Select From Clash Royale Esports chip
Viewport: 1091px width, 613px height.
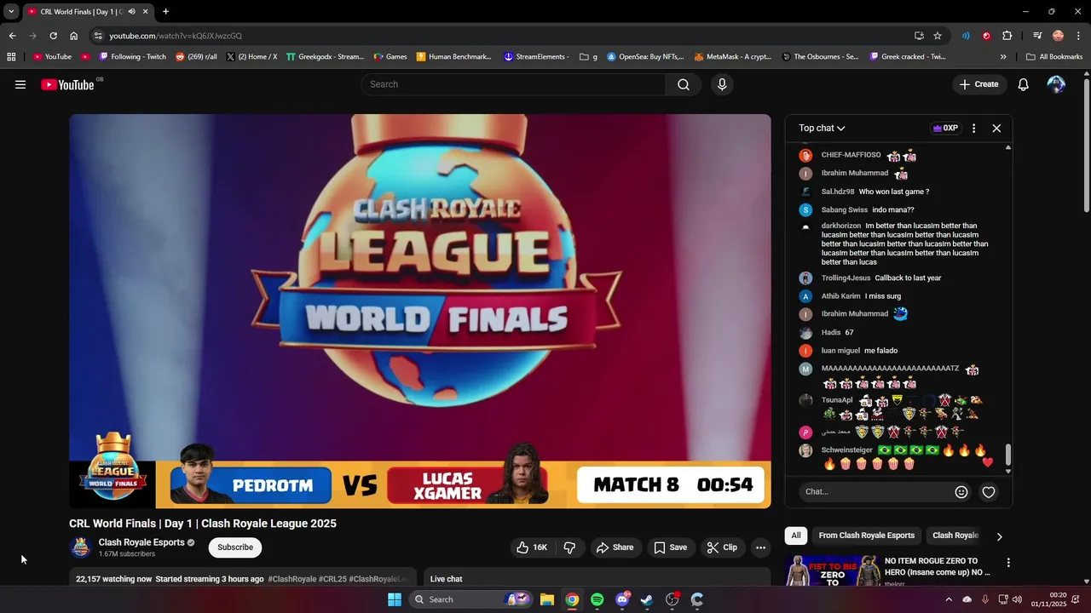pos(867,536)
